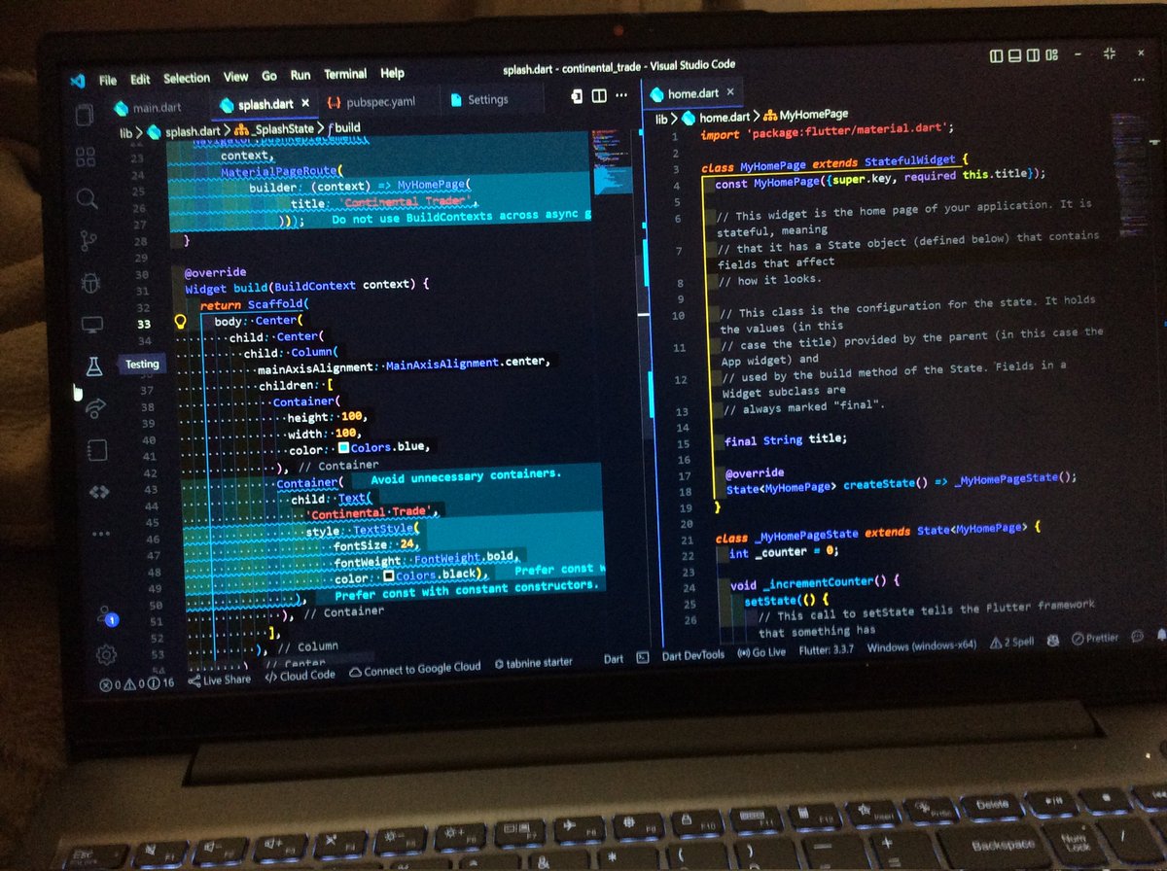
Task: Expand the lib breadcrumb in left editor
Action: click(x=125, y=133)
